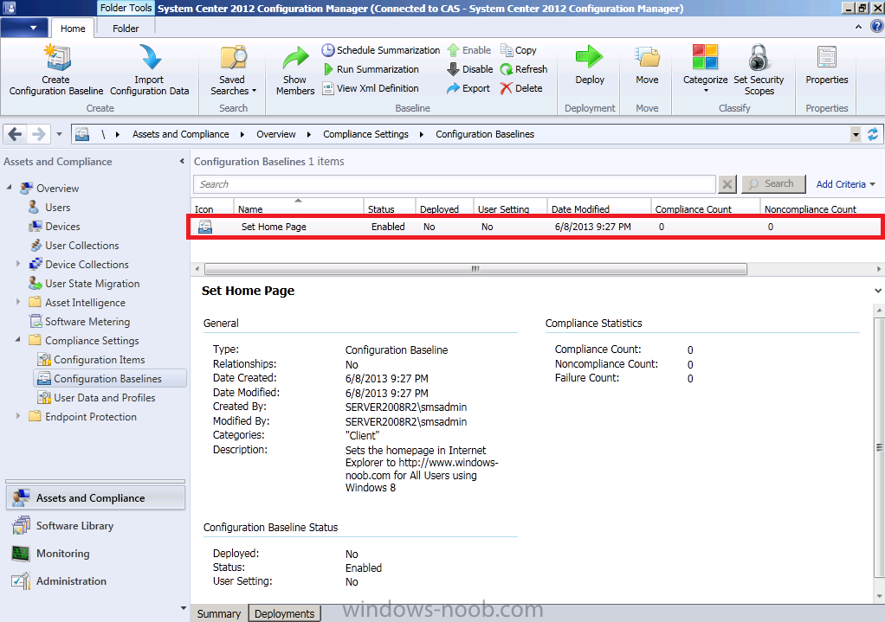The height and width of the screenshot is (622, 885).
Task: Select Software Metering node
Action: (87, 322)
